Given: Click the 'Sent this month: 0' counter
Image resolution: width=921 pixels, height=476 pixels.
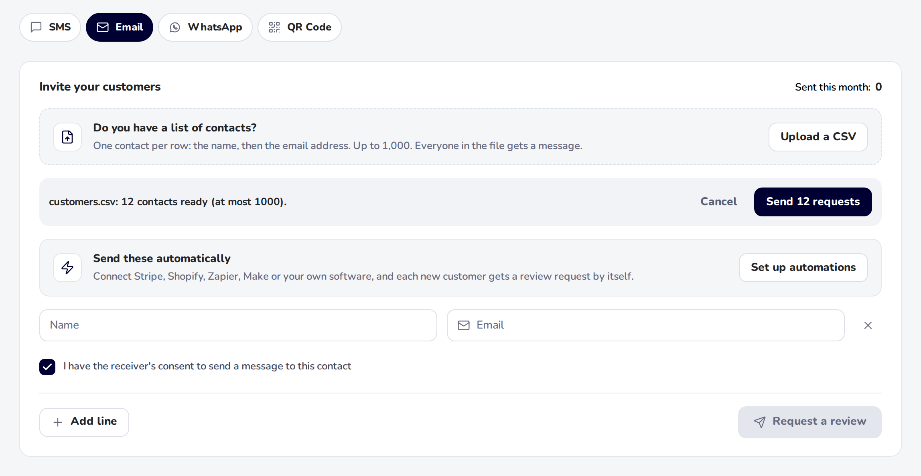Looking at the screenshot, I should [838, 87].
